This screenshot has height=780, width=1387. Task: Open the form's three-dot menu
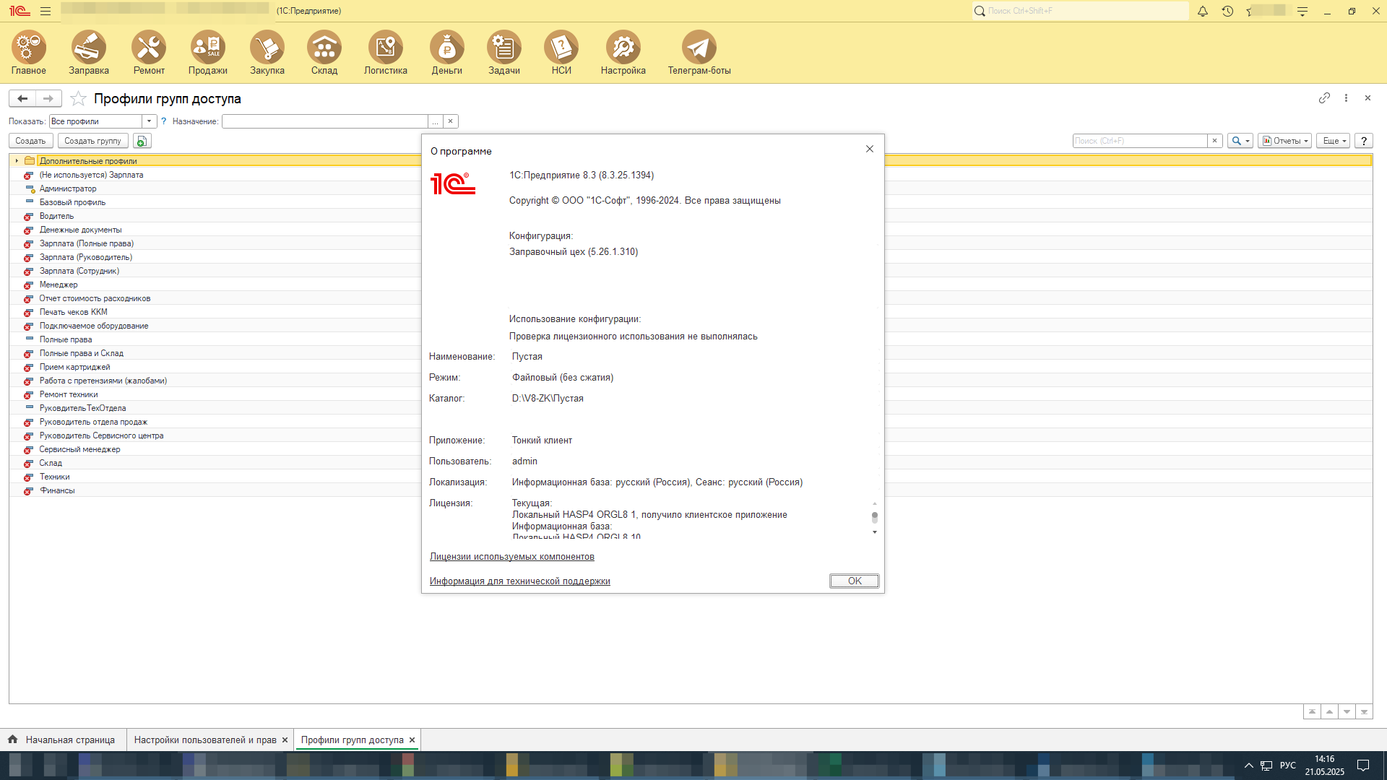[x=1346, y=97]
